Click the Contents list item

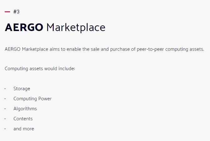(23, 119)
